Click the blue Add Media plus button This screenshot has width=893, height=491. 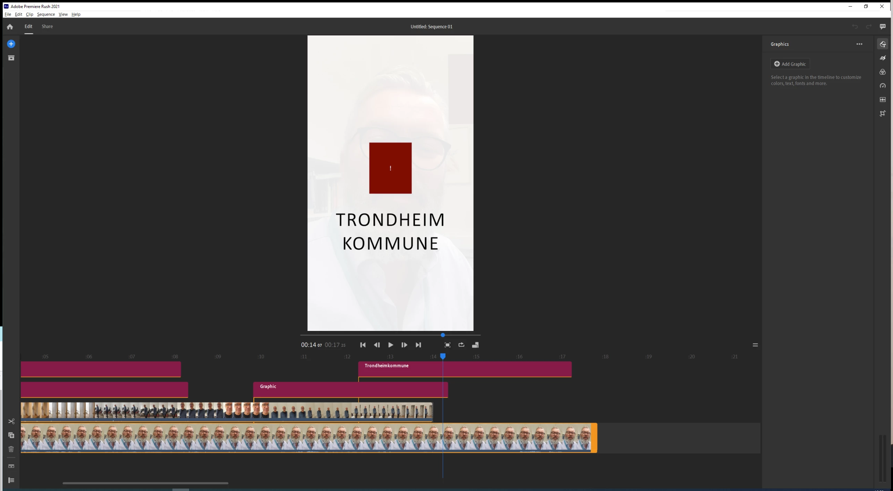[11, 44]
